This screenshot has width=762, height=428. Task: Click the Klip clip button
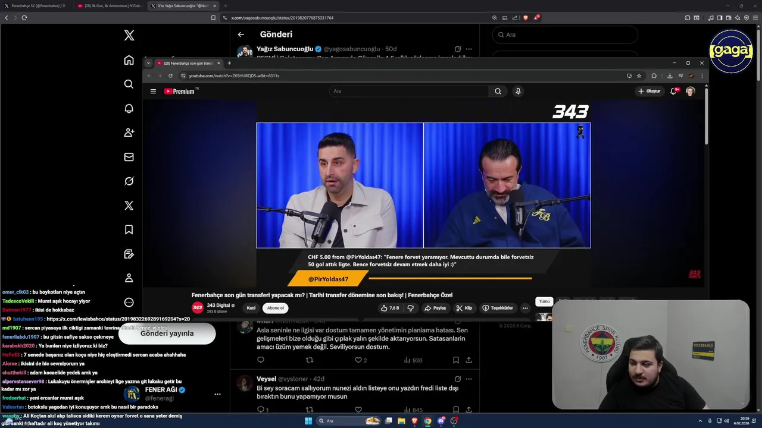pyautogui.click(x=464, y=308)
